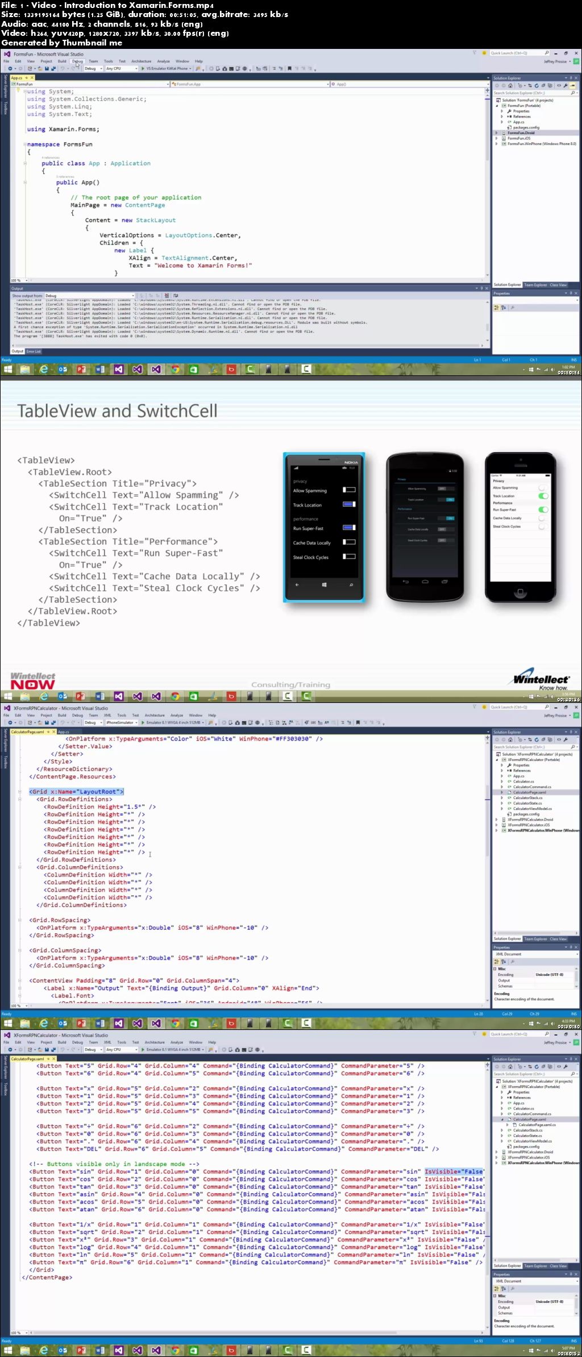Toggle Track Location switch on Nokia phone
Viewport: 582px width, 1357px height.
pyautogui.click(x=349, y=504)
